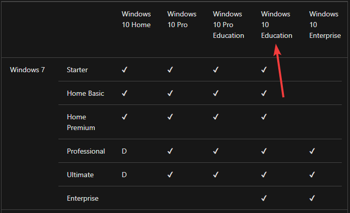The image size is (350, 213).
Task: Click the Starter checkmark under Windows 10 Education
Action: click(264, 70)
